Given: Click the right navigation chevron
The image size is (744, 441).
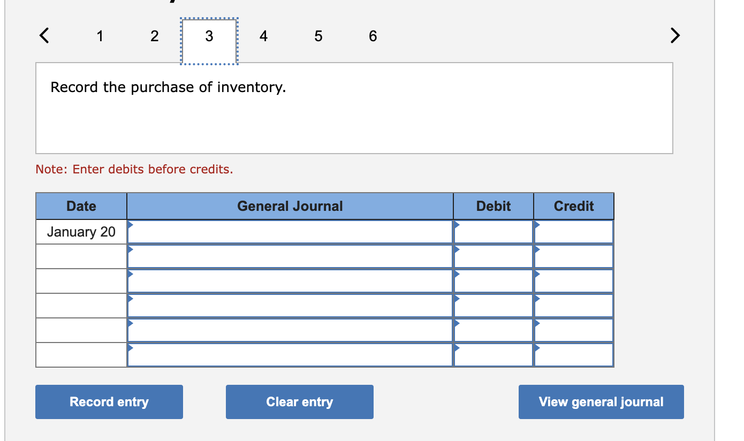Looking at the screenshot, I should [x=674, y=36].
